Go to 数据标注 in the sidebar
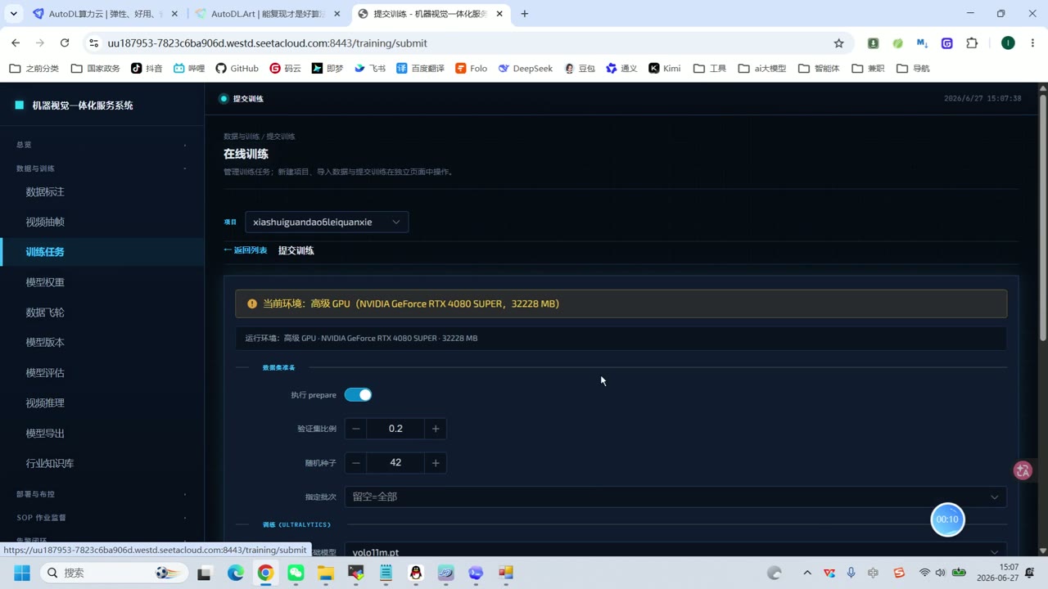Viewport: 1048px width, 589px height. (x=102, y=191)
